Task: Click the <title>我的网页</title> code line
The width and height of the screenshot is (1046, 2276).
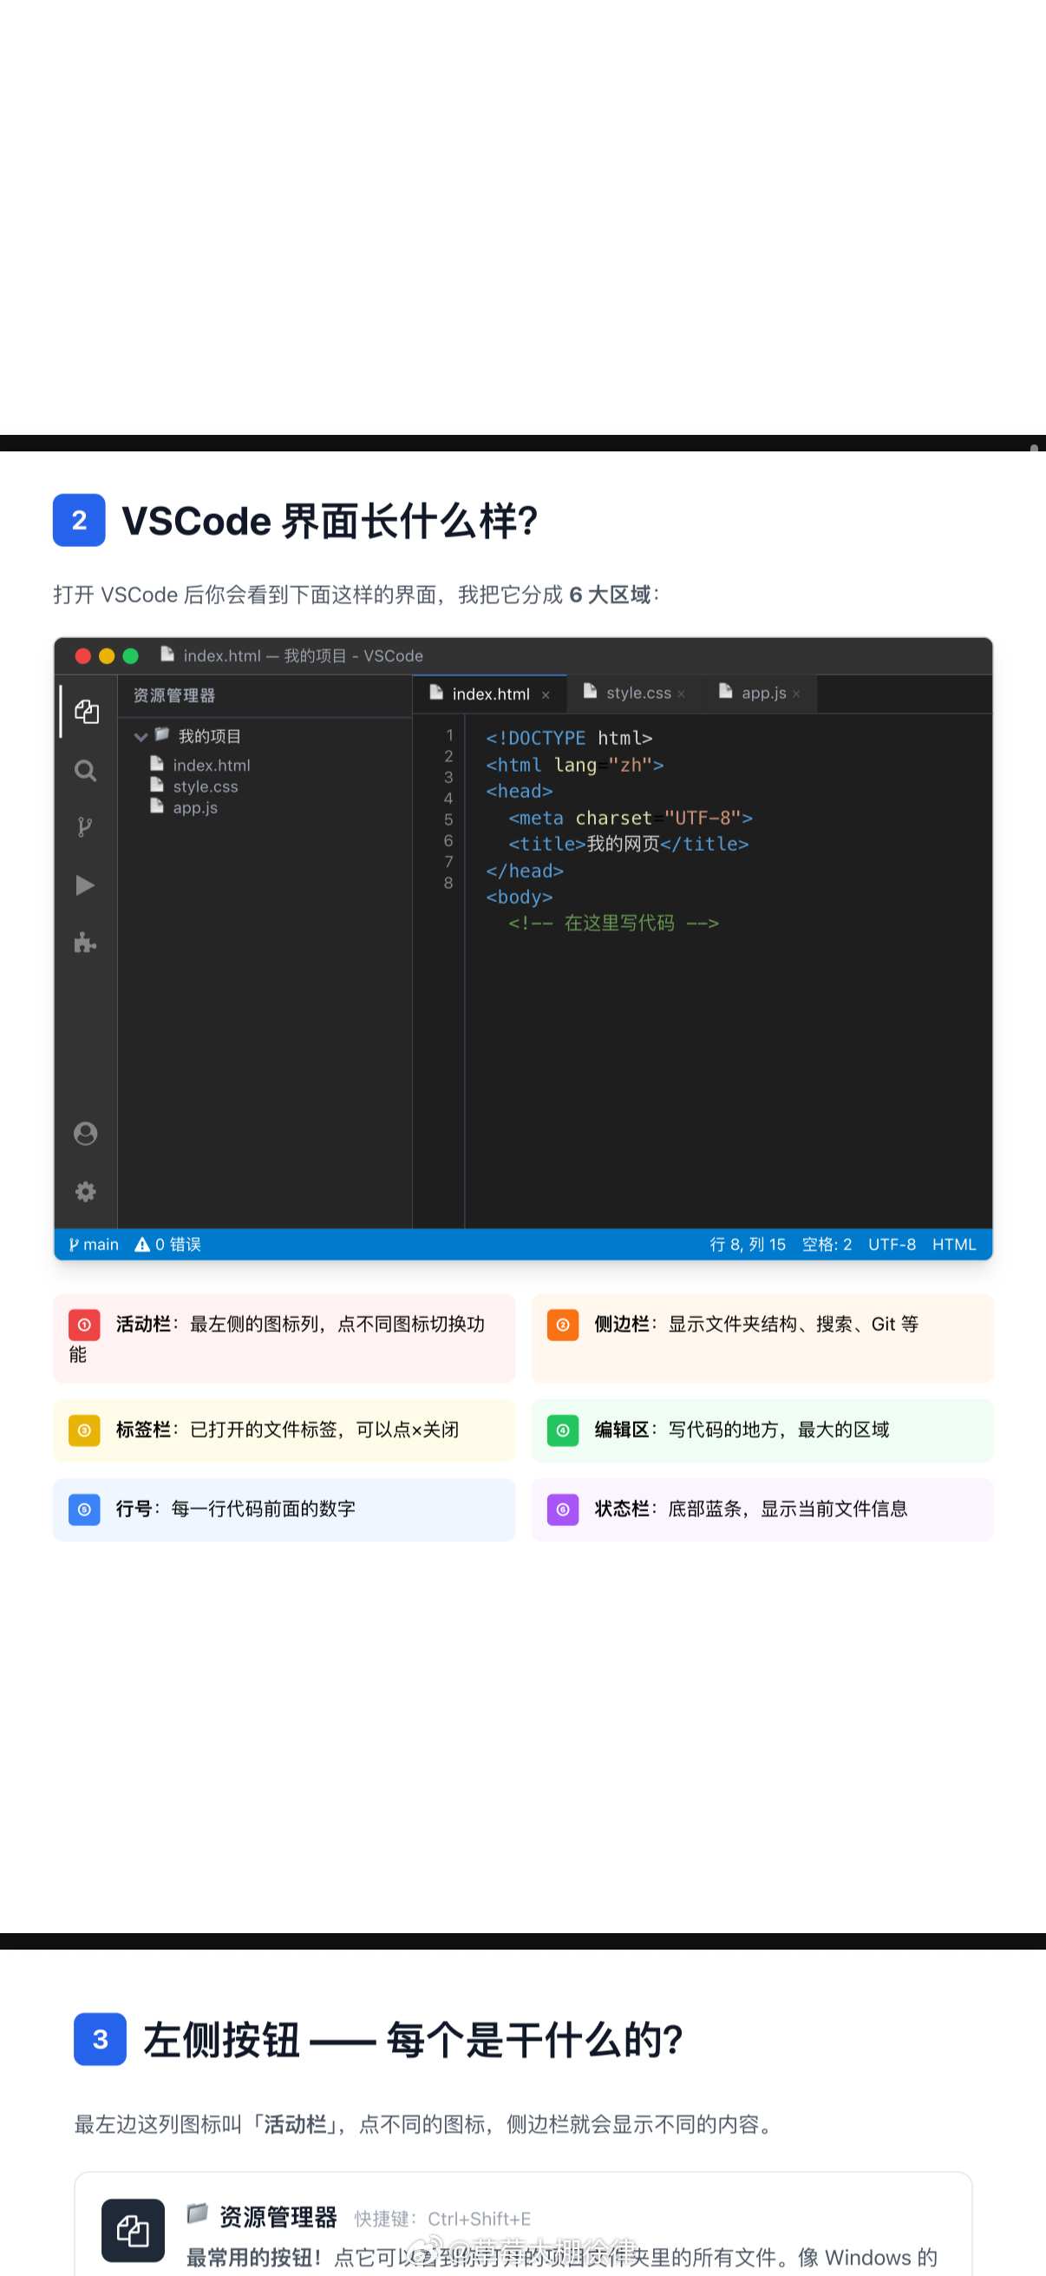Action: pyautogui.click(x=629, y=844)
